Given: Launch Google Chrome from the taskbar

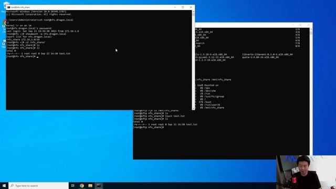Looking at the screenshot, I should 82,185.
